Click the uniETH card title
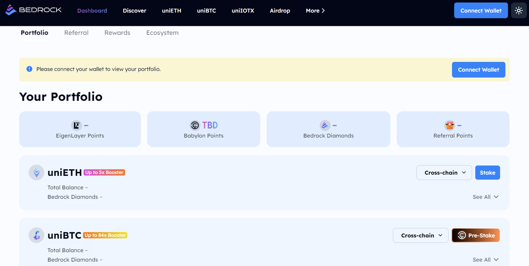The width and height of the screenshot is (529, 266). tap(65, 173)
